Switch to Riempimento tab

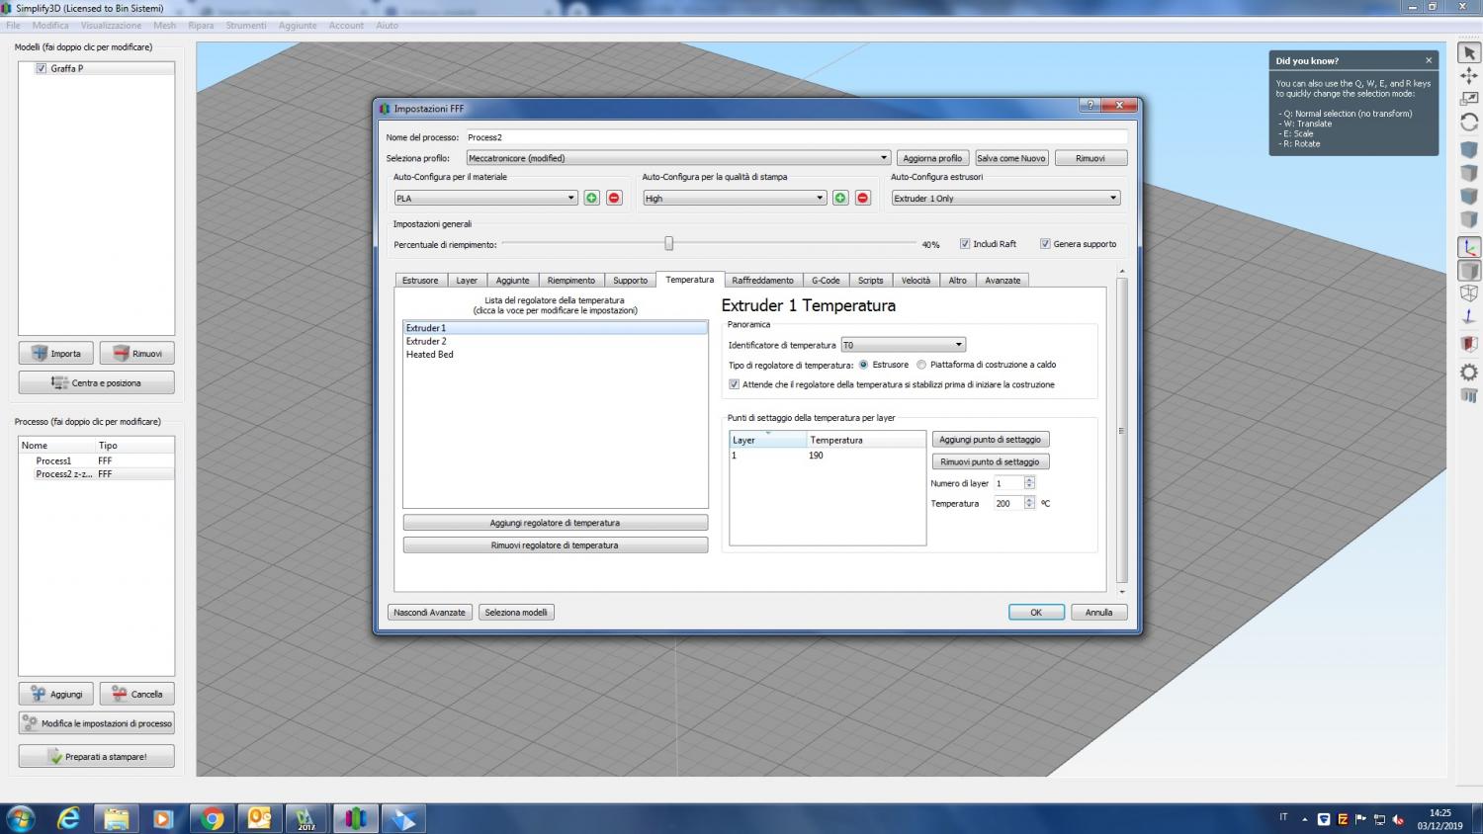(x=571, y=281)
